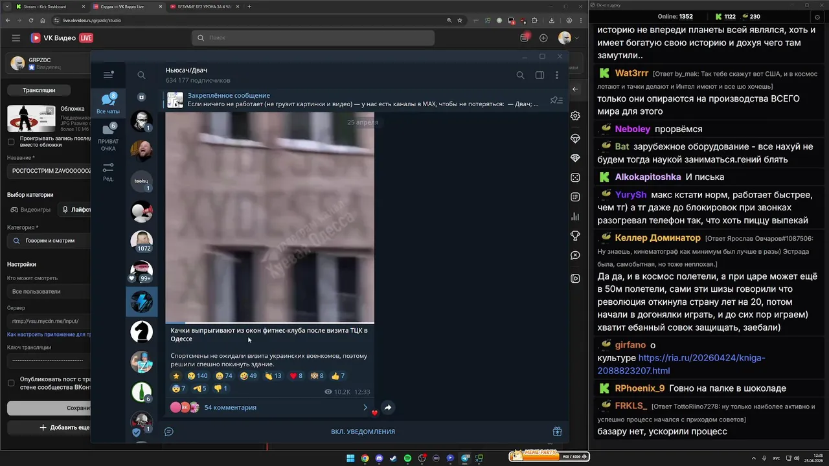Add the thumbs up reaction with 7
Screen dimensions: 829x466
click(x=338, y=376)
